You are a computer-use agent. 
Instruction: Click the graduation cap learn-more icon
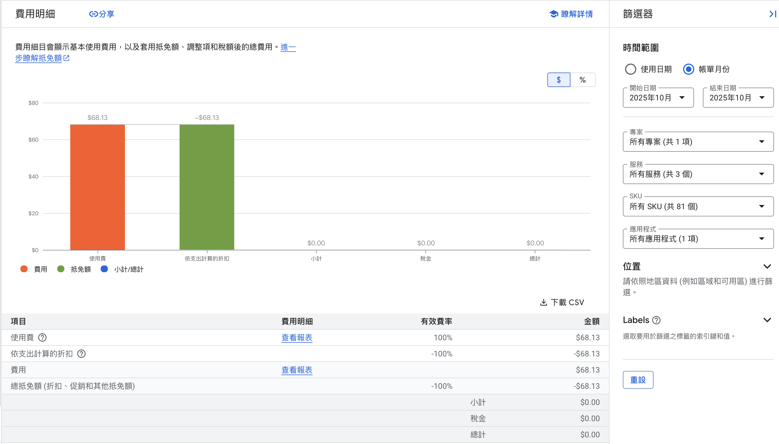(553, 14)
